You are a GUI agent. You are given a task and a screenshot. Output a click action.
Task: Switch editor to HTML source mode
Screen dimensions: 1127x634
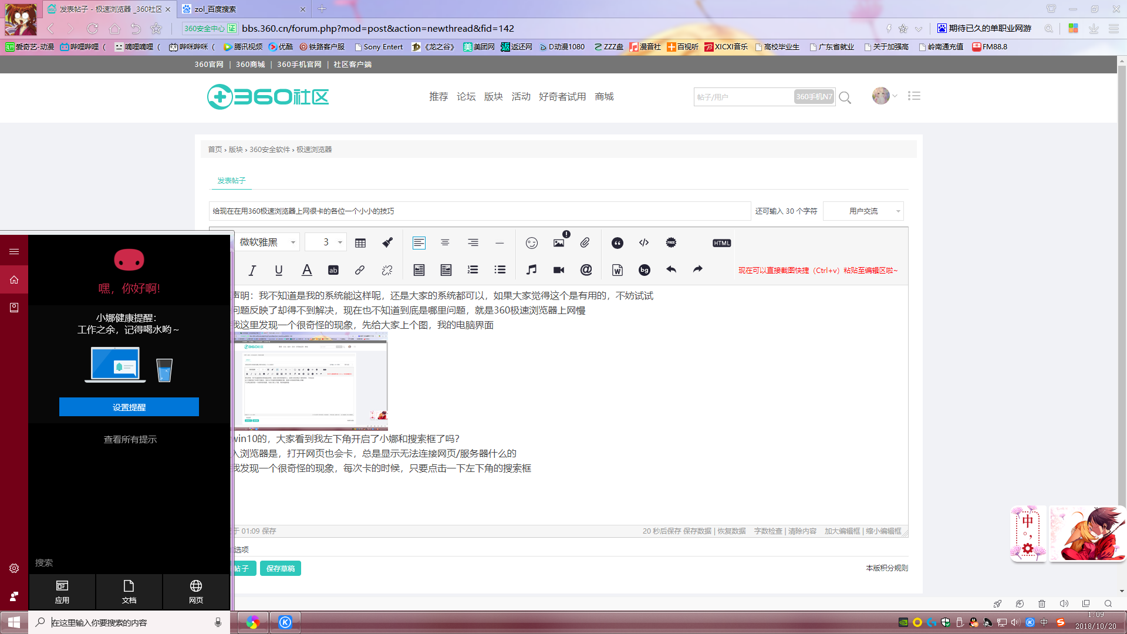pyautogui.click(x=721, y=243)
